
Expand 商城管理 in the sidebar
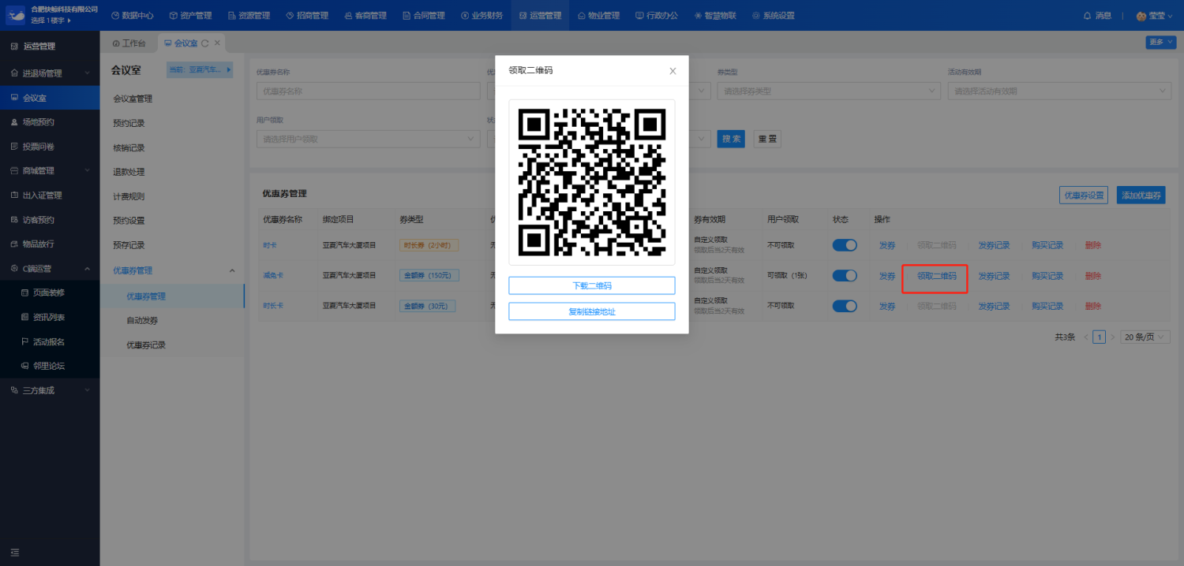tap(50, 171)
